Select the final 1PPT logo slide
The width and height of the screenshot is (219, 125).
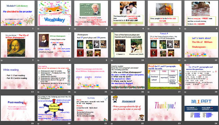pyautogui.click(x=201, y=108)
